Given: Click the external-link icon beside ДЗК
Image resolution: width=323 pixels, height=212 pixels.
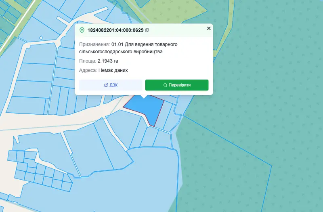Looking at the screenshot, I should pyautogui.click(x=106, y=85).
